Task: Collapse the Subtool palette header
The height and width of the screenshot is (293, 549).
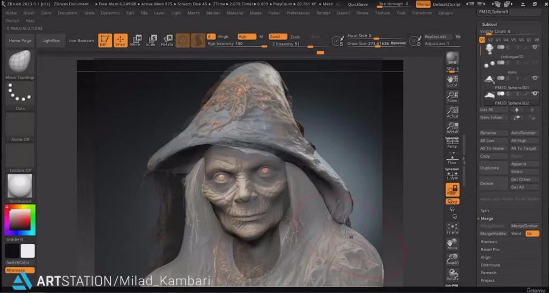Action: [489, 25]
